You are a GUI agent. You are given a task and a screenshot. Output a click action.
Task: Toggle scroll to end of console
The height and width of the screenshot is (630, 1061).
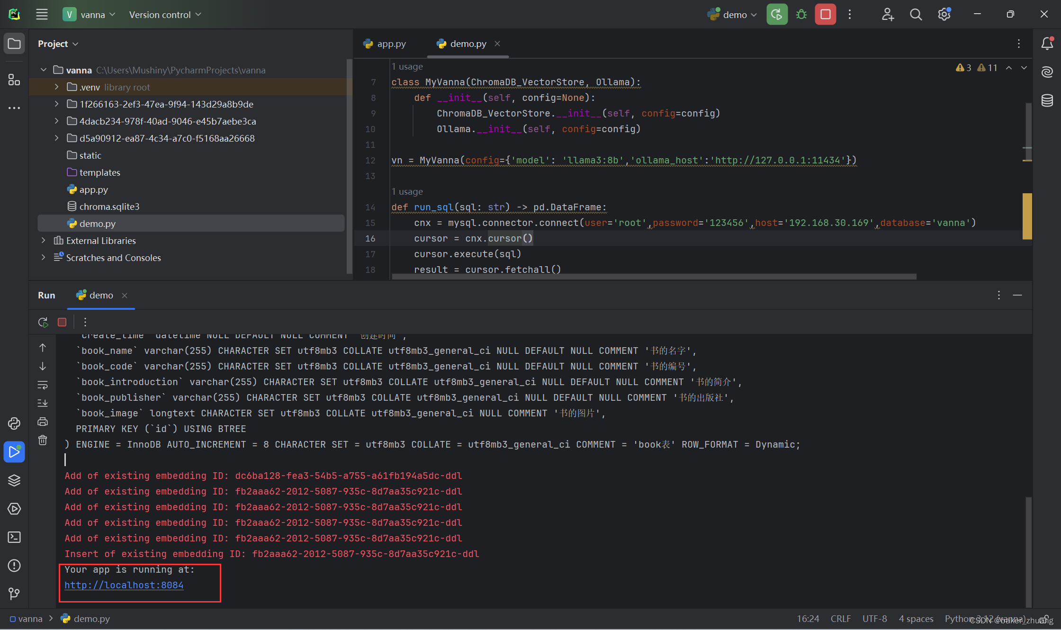(43, 403)
